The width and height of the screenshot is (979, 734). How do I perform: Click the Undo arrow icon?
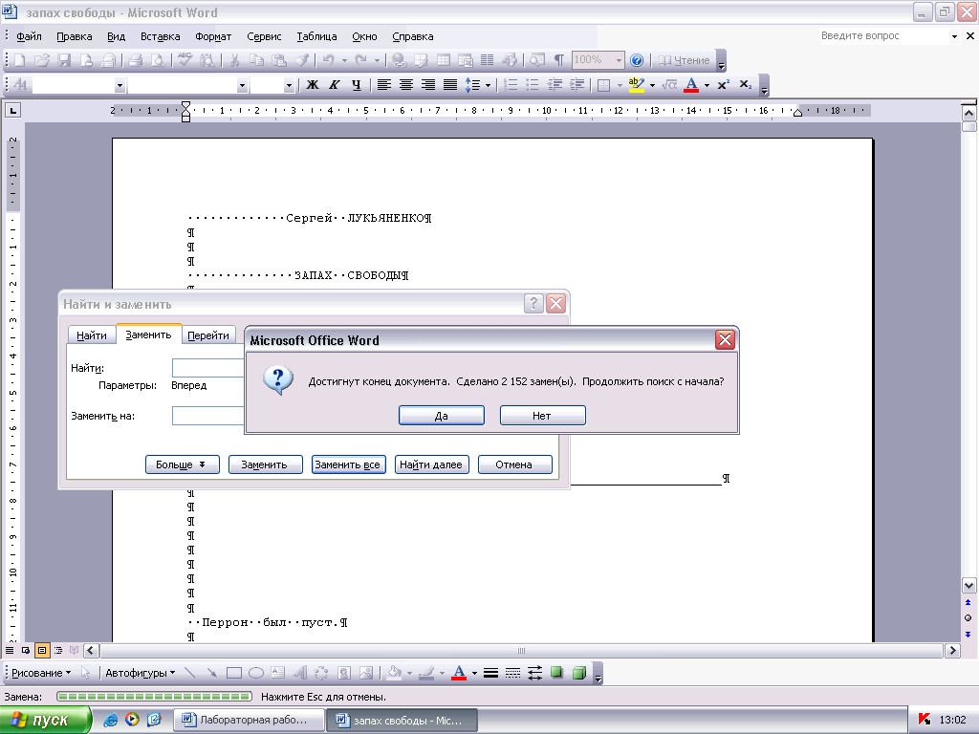click(328, 60)
